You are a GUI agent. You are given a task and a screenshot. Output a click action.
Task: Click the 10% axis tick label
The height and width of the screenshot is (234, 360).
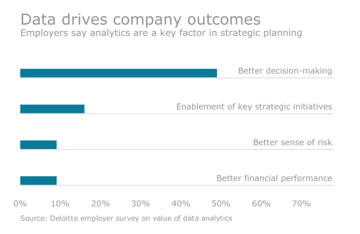tap(60, 203)
